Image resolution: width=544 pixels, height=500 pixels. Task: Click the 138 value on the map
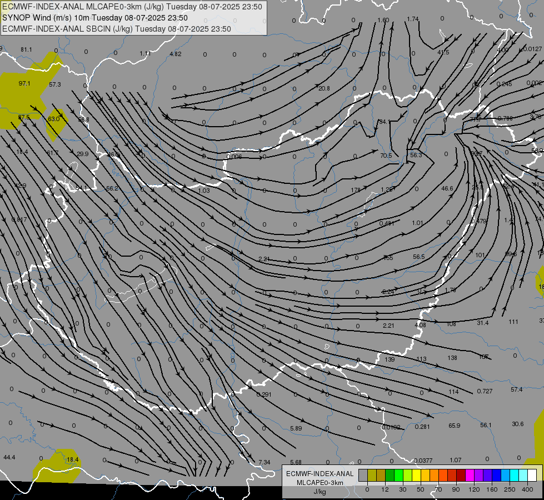452,358
